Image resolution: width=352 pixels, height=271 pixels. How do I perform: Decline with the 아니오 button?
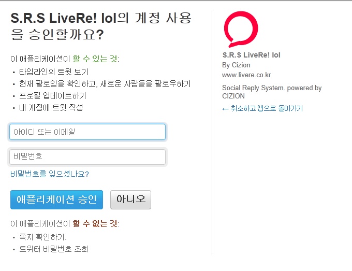130,199
